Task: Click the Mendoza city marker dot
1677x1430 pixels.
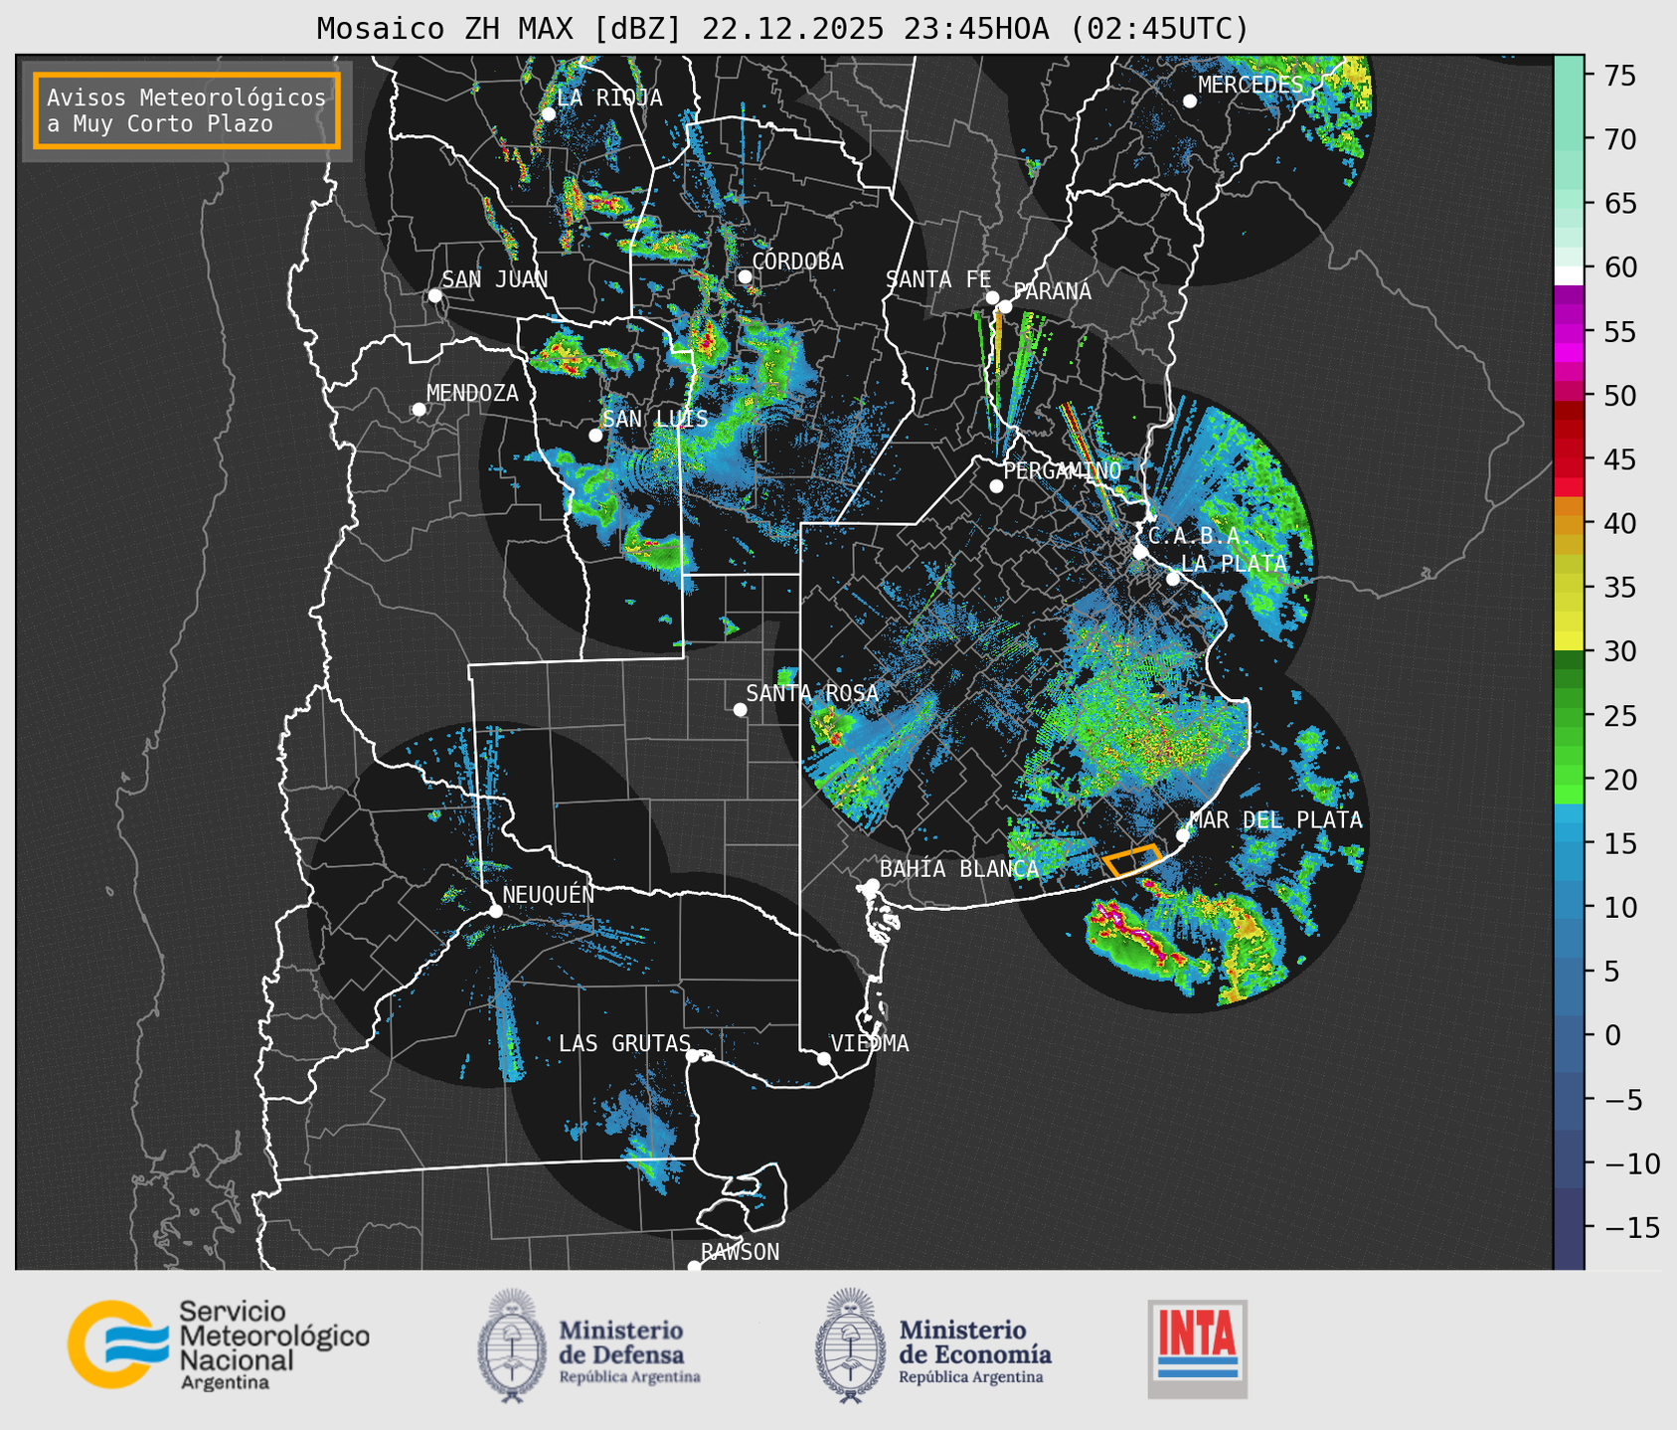Action: click(x=419, y=410)
